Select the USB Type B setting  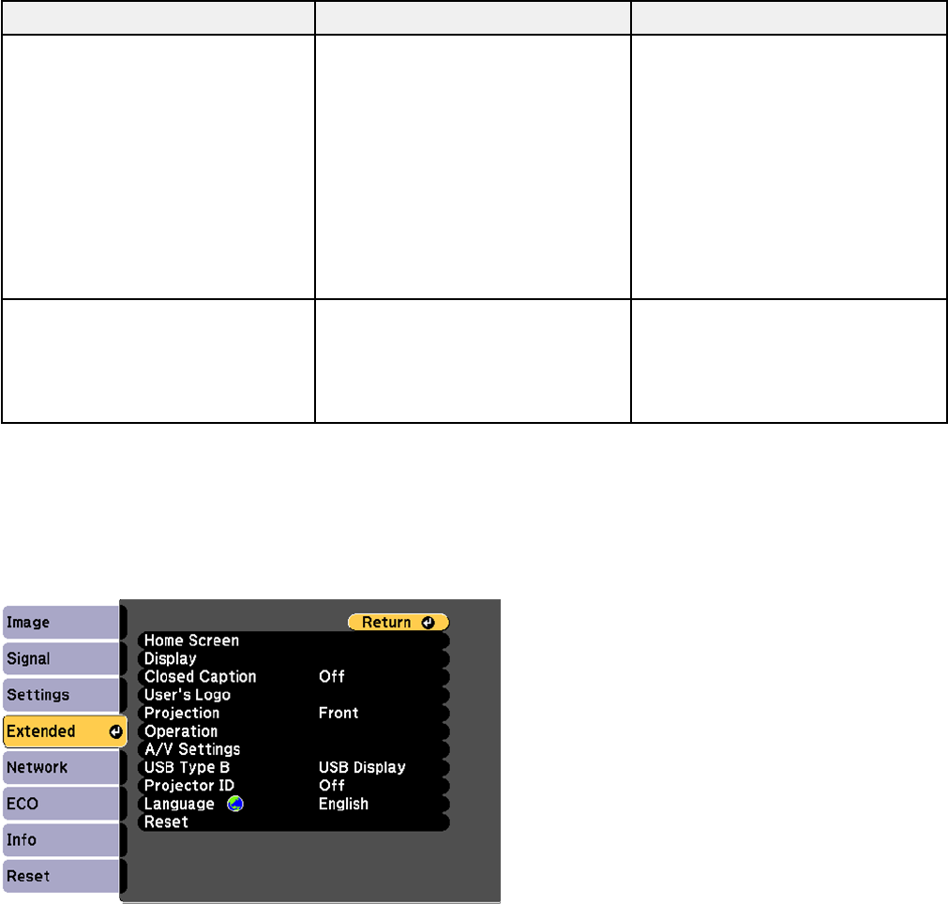coord(293,767)
